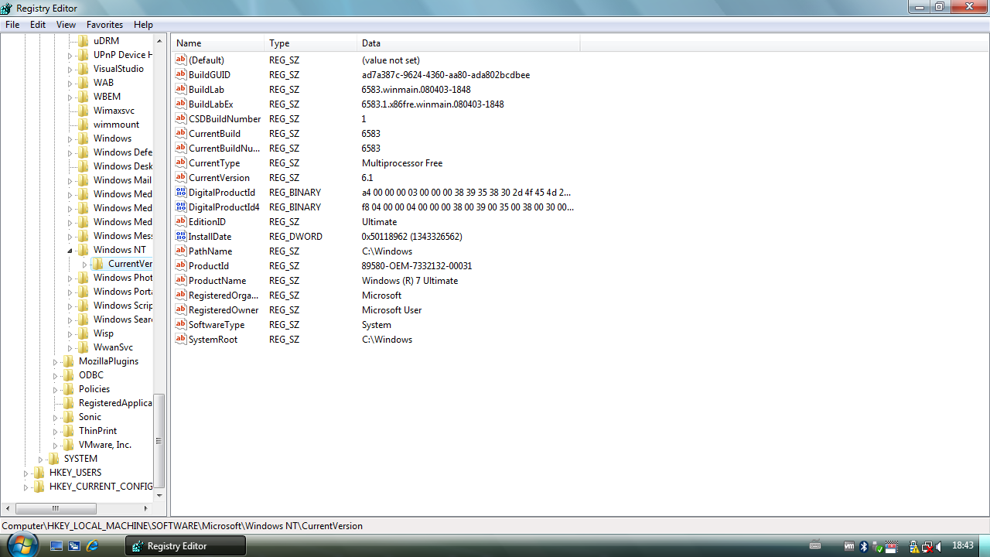The width and height of the screenshot is (990, 557).
Task: Select the Sonic key
Action: (90, 417)
